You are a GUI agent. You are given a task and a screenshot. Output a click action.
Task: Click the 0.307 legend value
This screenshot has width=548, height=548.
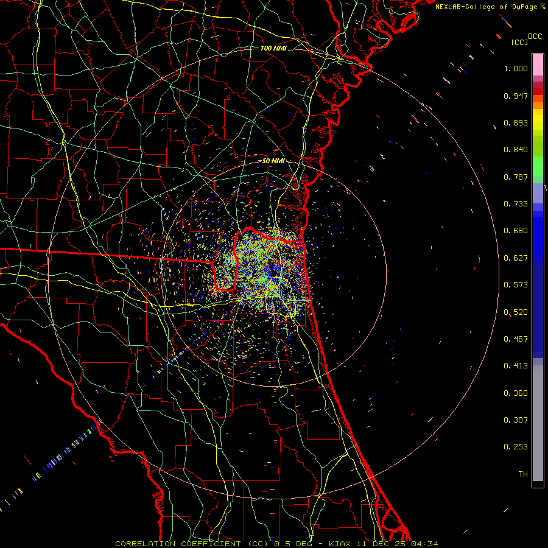coord(516,420)
